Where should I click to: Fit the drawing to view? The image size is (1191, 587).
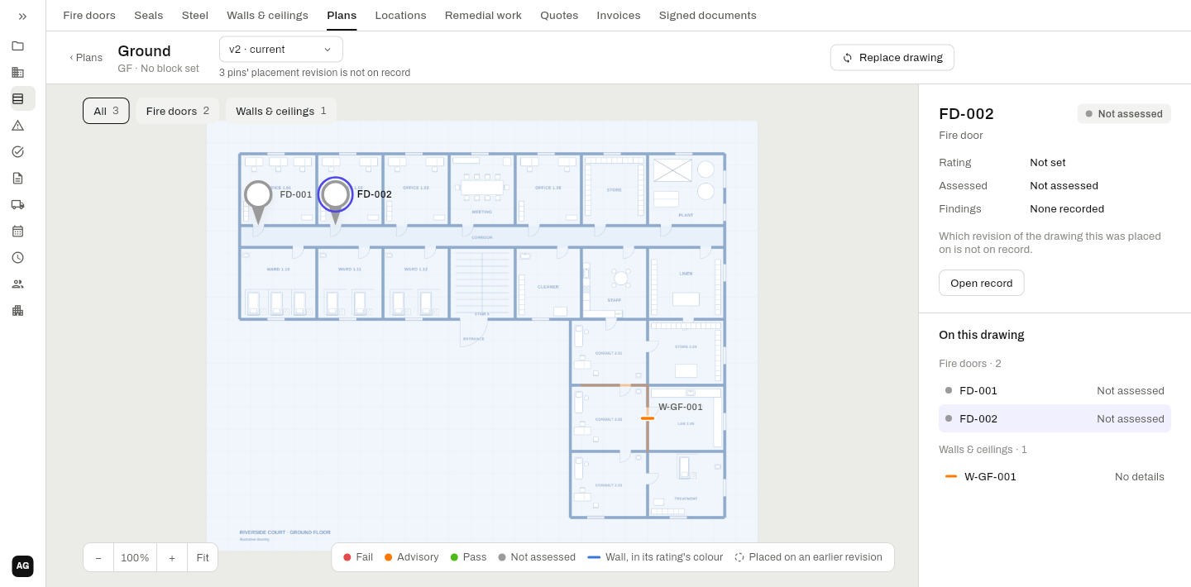click(x=203, y=557)
